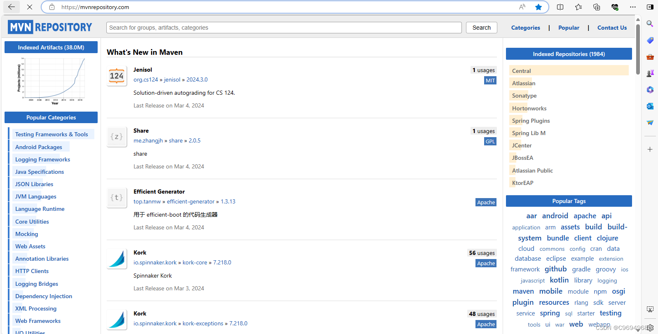Open the kork-core artifact link
658x334 pixels.
[x=195, y=262]
